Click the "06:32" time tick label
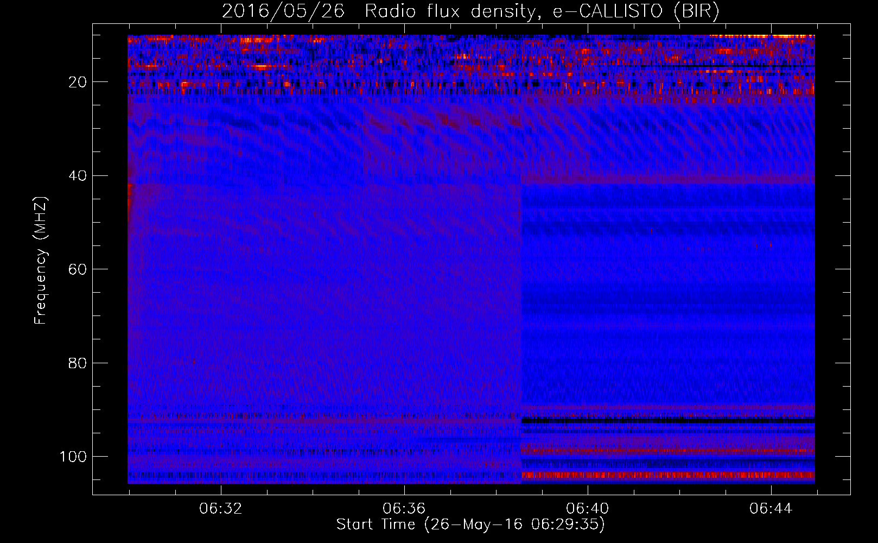878x543 pixels. [221, 509]
